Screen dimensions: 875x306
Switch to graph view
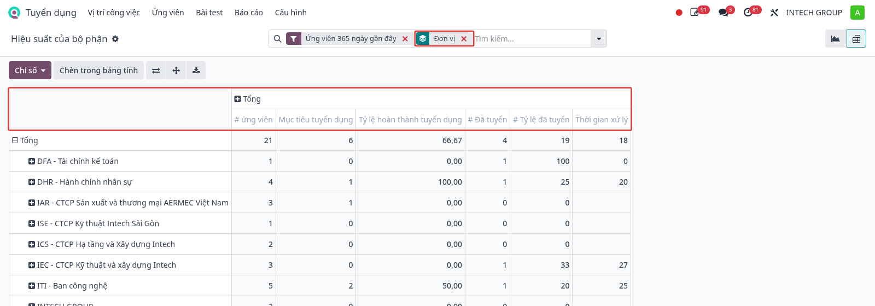point(836,39)
